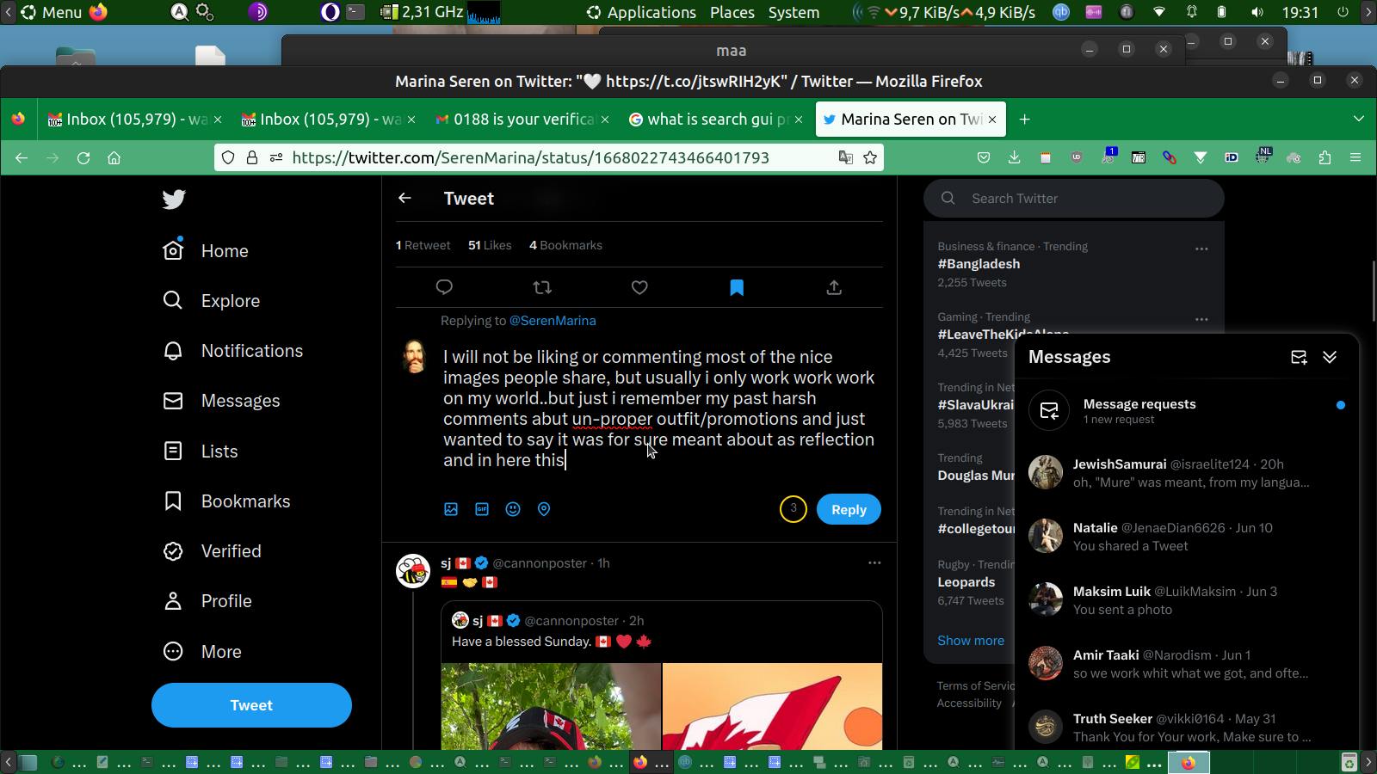Open the Places menu in top panel
This screenshot has width=1377, height=774.
point(732,12)
